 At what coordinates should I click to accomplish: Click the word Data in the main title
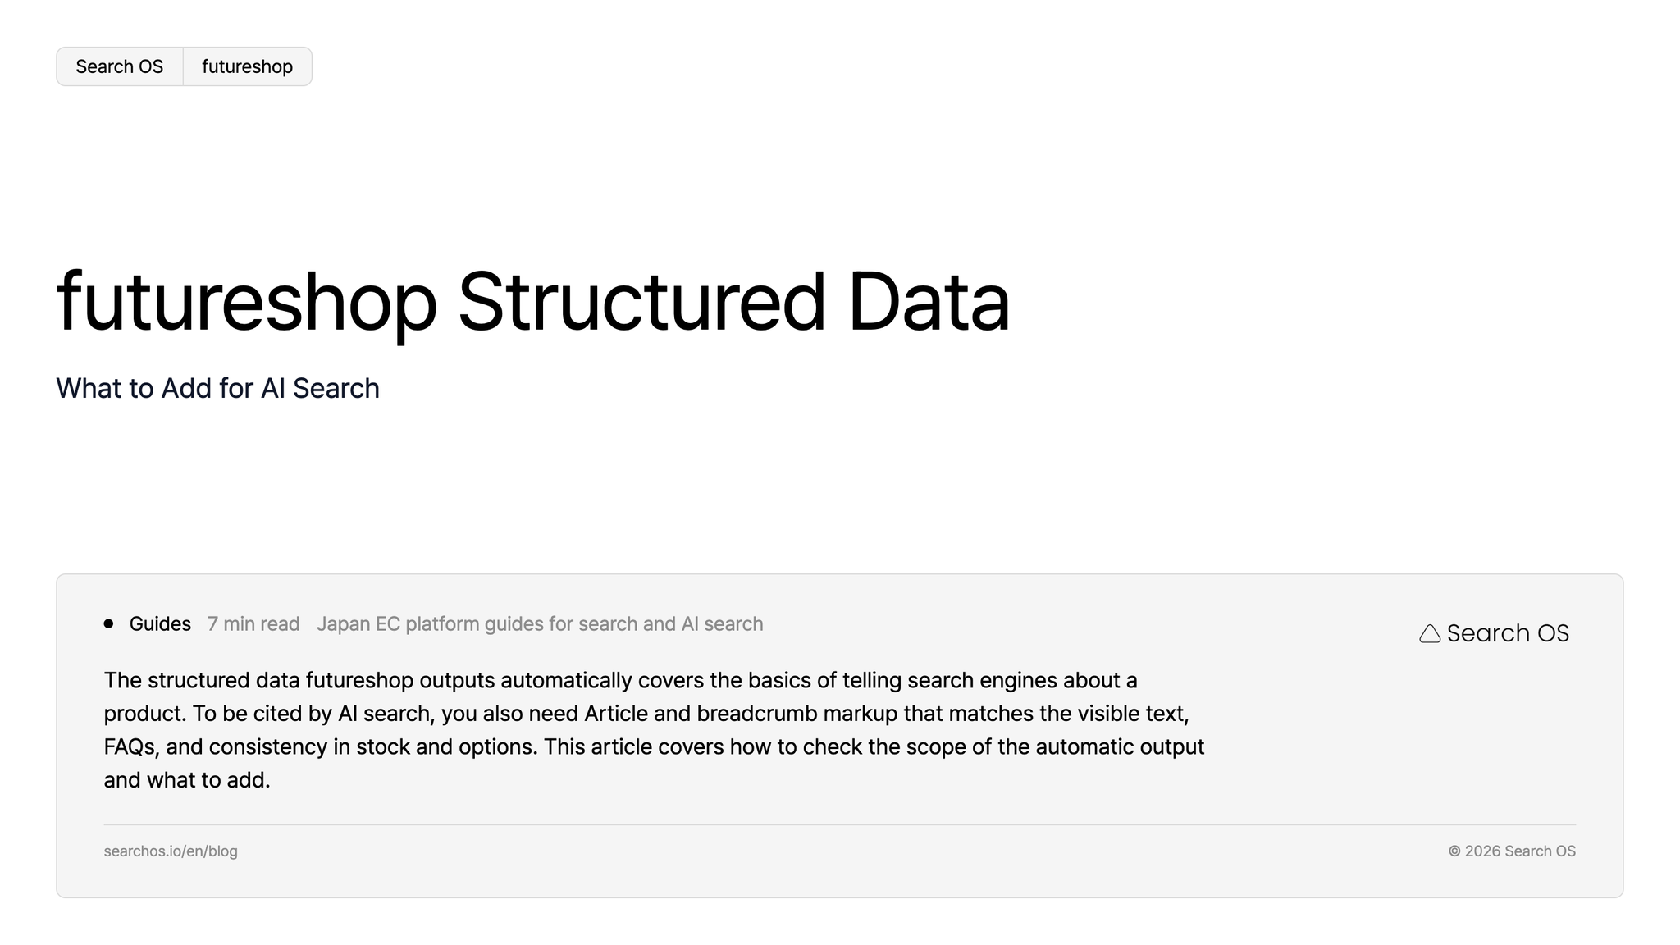tap(929, 302)
